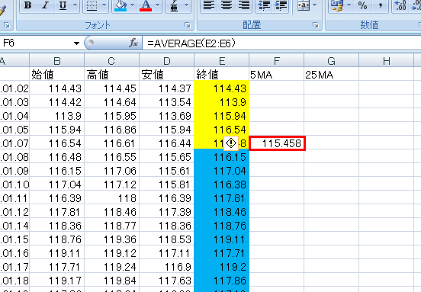Viewport: 421px width, 292px height.
Task: Open the phonetic guide dropdown arrow
Action: tap(187, 5)
